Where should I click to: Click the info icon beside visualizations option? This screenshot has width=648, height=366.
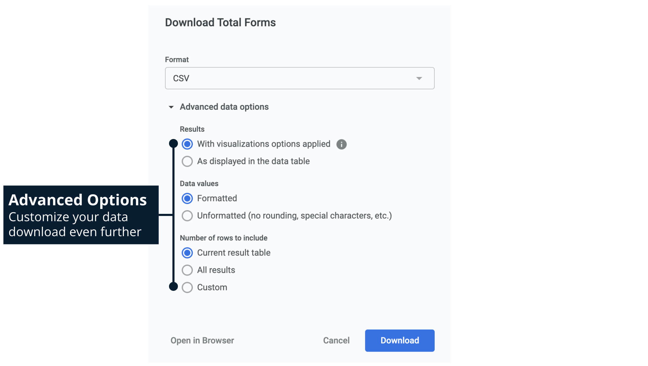click(x=341, y=144)
